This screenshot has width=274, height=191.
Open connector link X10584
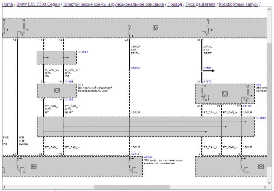pyautogui.click(x=83, y=52)
